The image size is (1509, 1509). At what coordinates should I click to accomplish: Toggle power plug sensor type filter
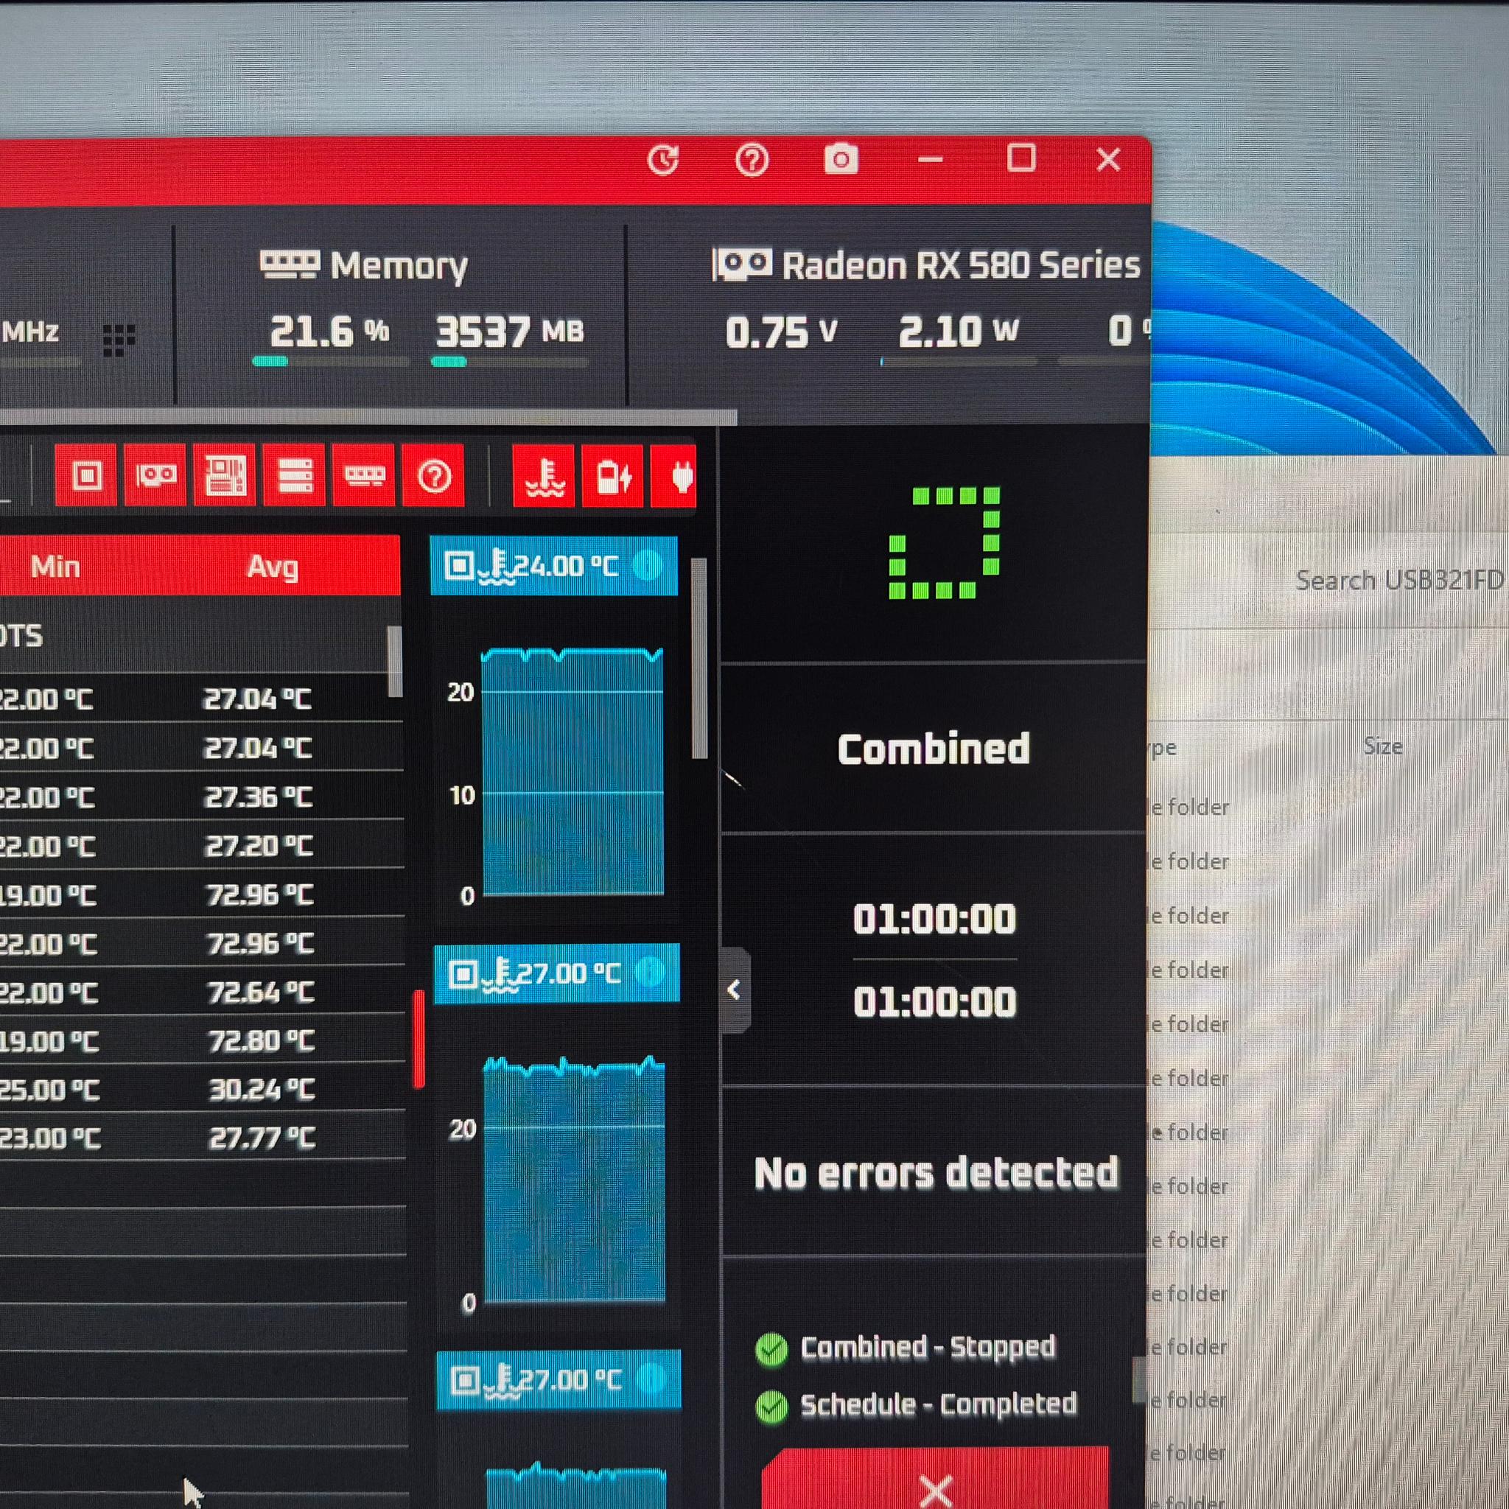click(x=674, y=477)
